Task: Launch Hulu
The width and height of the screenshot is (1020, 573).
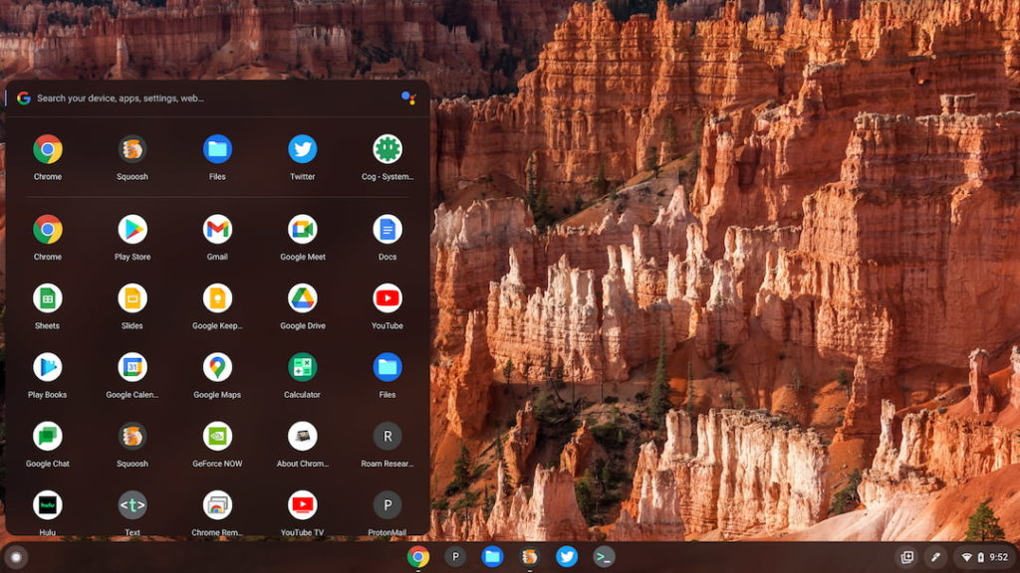Action: (x=48, y=504)
